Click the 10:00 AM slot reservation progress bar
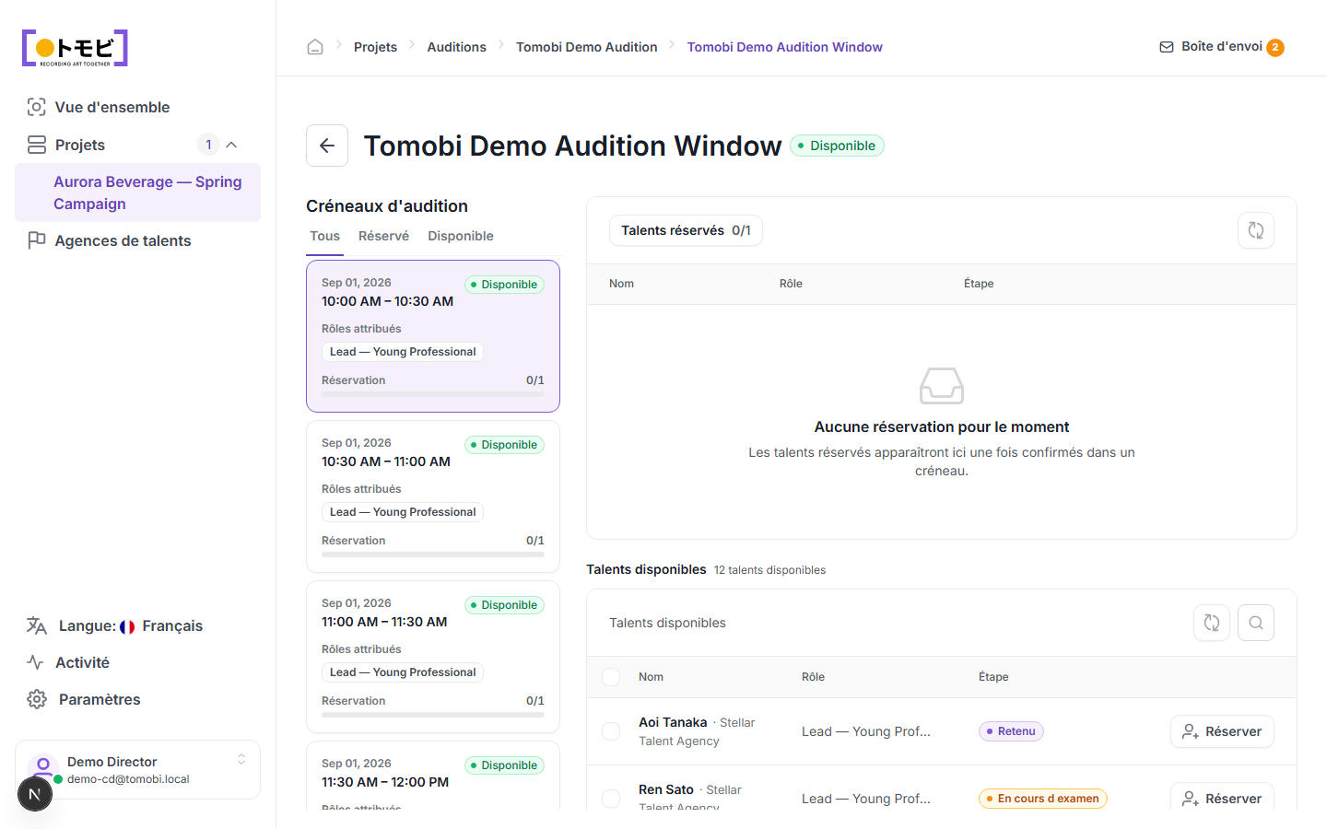Image resolution: width=1327 pixels, height=829 pixels. [x=433, y=394]
